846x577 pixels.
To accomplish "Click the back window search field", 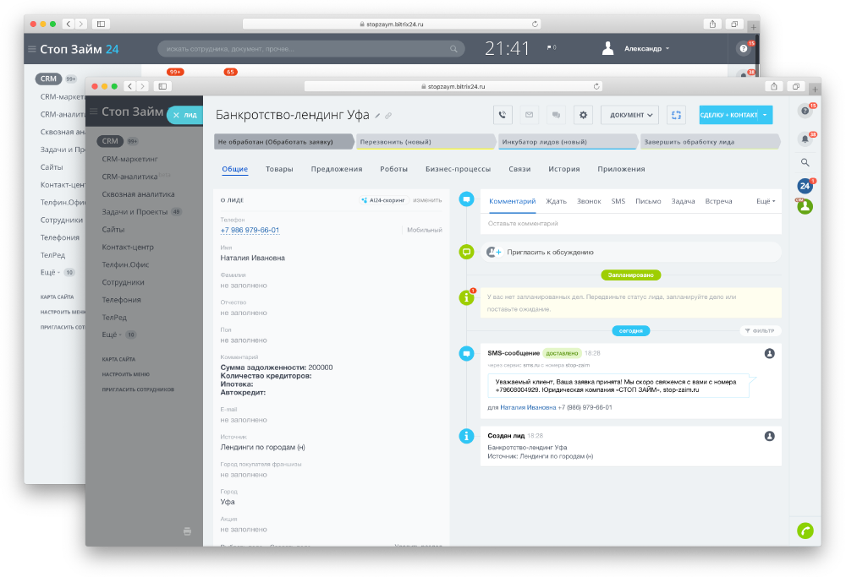I will pyautogui.click(x=310, y=49).
